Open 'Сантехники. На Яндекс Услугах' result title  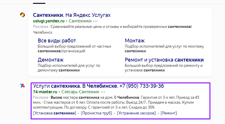pos(72,15)
